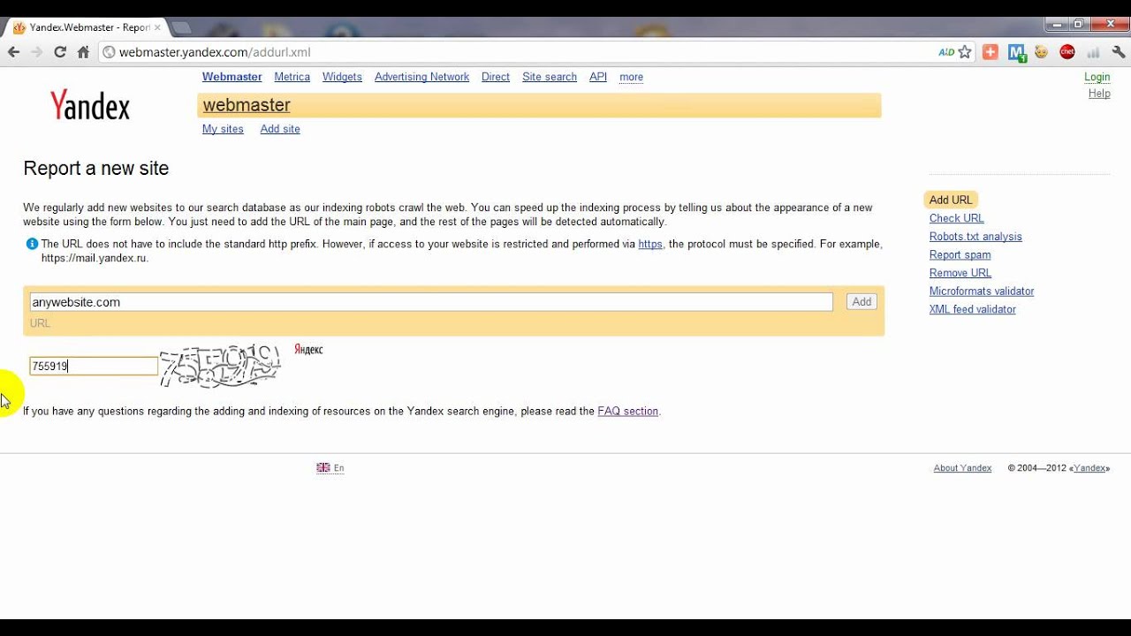Focus the captcha field with 755919

click(94, 366)
